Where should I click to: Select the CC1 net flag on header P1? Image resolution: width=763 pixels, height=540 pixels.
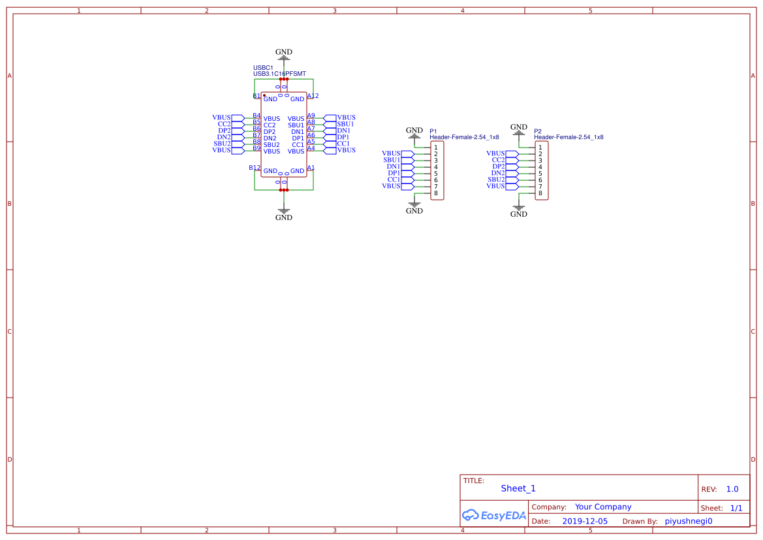392,178
